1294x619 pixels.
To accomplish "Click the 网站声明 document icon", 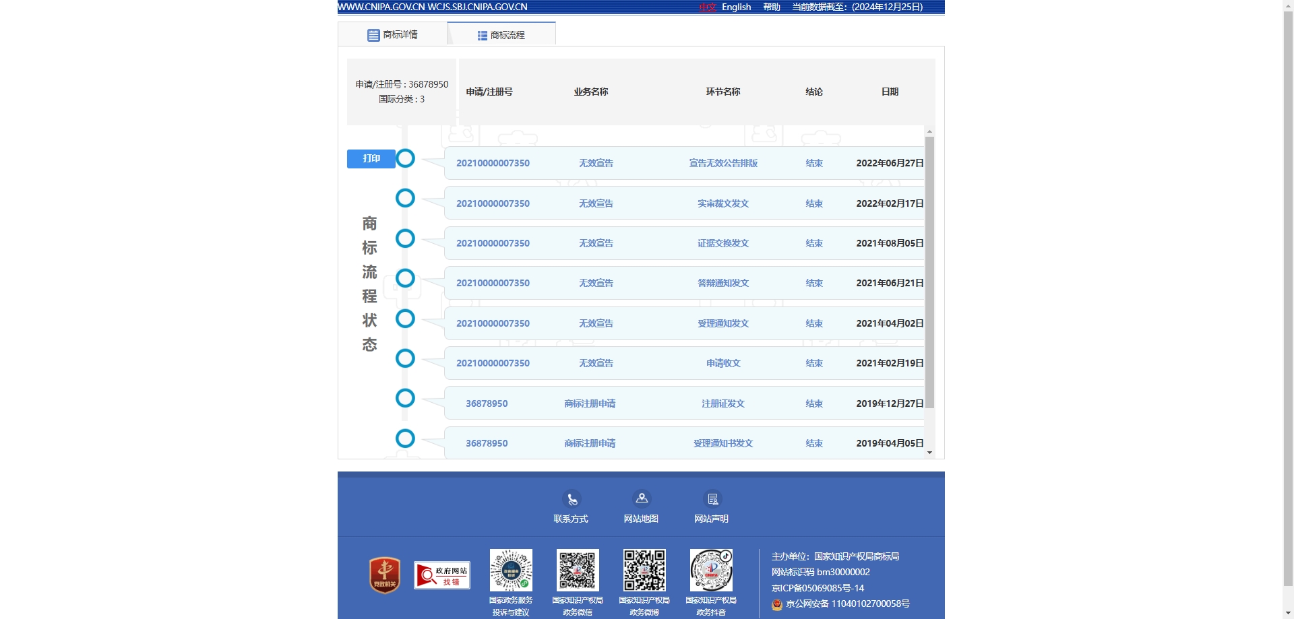I will (712, 499).
